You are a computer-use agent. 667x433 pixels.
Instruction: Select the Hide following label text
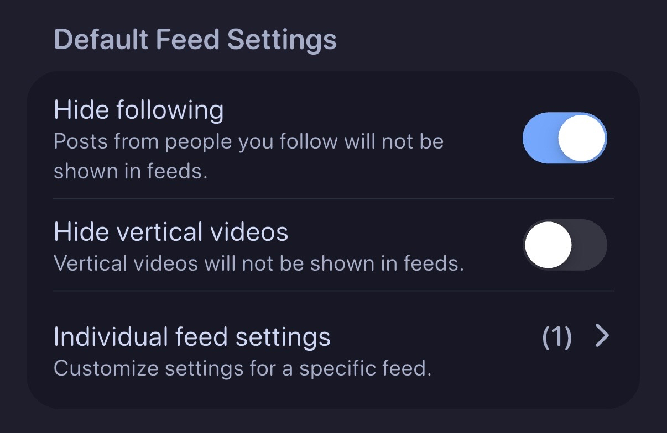[138, 110]
